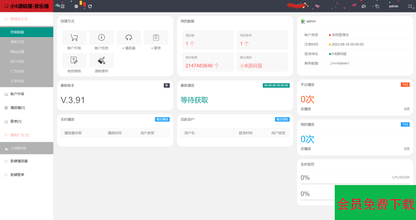Open 用户列表 in the sidebar
Viewport: 416px width, 220px height.
pos(17,61)
